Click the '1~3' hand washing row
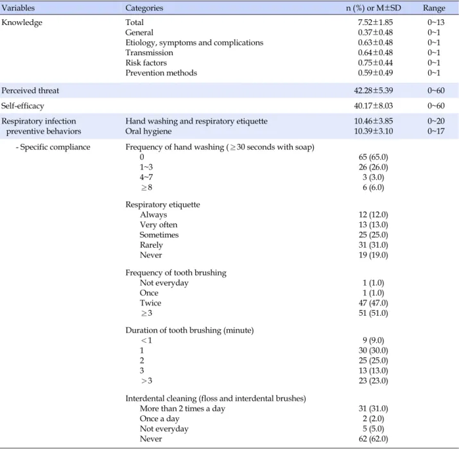 (x=146, y=167)
